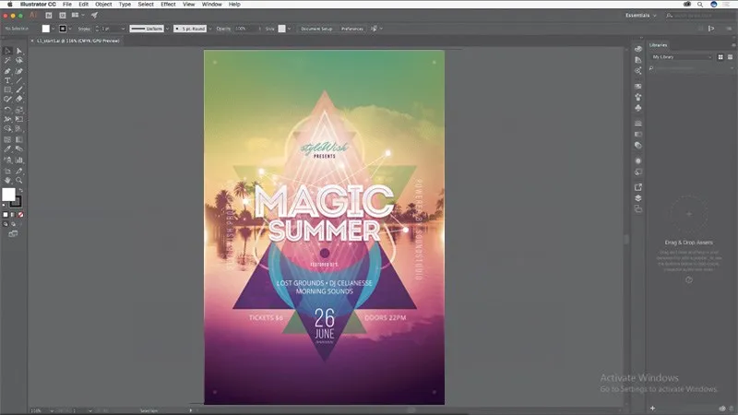Select the Selection tool arrow
The image size is (738, 415).
[x=7, y=51]
